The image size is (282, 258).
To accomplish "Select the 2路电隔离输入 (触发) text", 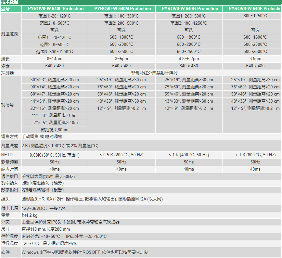I will click(x=43, y=183).
